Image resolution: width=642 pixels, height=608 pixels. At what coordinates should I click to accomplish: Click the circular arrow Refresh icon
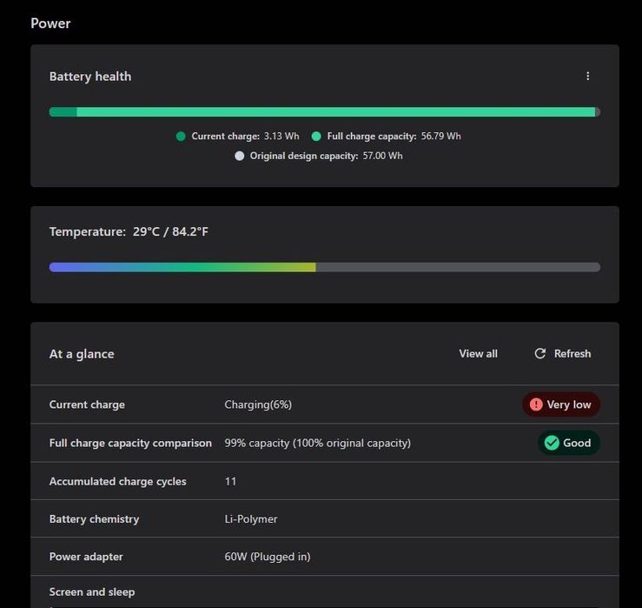[x=540, y=353]
